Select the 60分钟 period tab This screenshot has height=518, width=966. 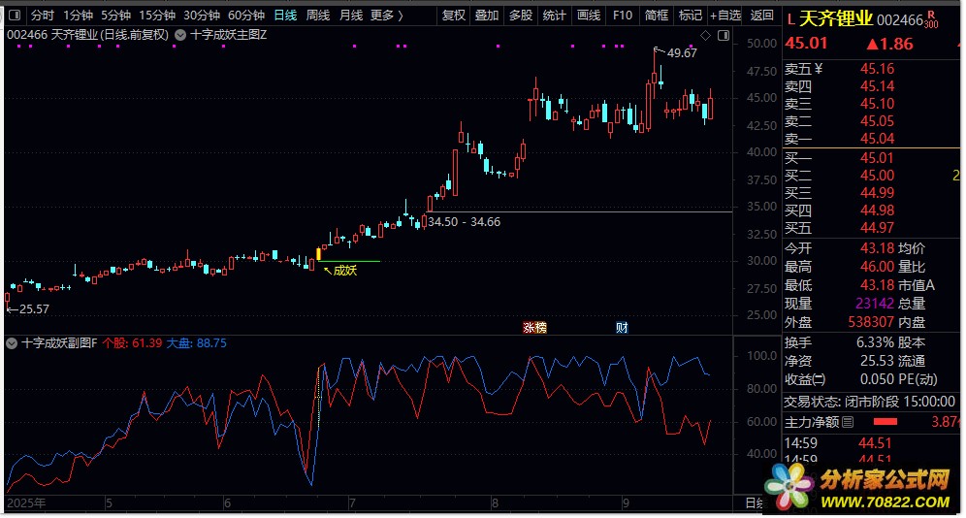(x=245, y=15)
